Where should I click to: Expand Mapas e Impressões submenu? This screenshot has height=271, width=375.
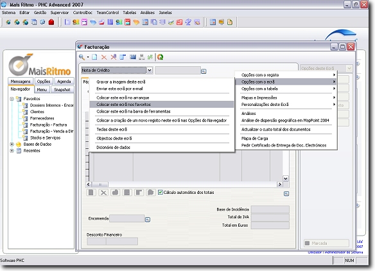(286, 98)
